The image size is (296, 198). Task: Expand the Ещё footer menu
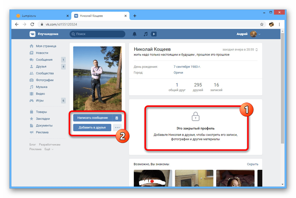pyautogui.click(x=49, y=149)
